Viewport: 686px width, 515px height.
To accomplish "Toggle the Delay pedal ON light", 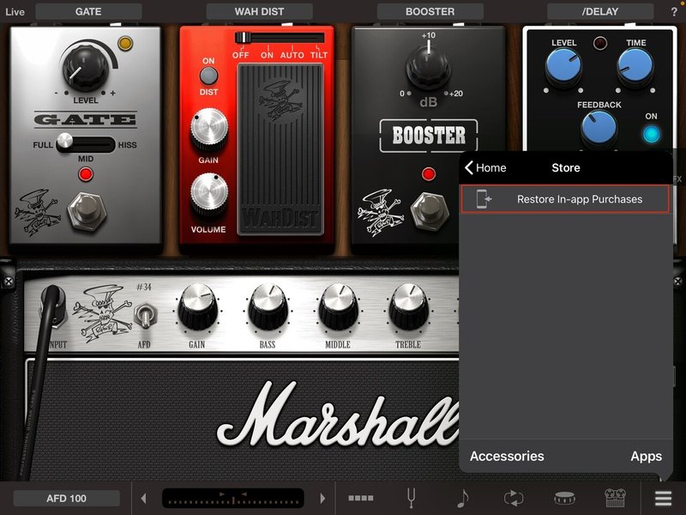I will point(651,134).
